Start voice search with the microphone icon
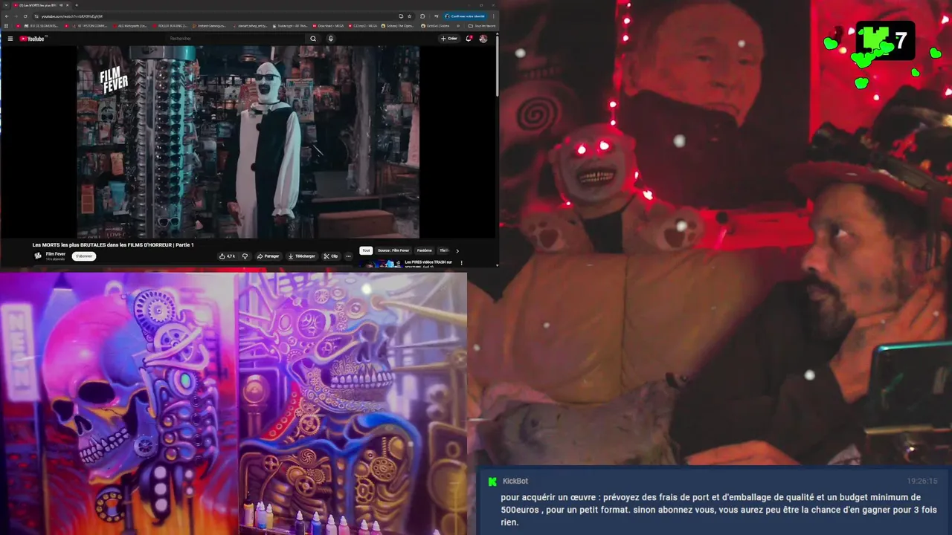Image resolution: width=952 pixels, height=535 pixels. point(331,39)
